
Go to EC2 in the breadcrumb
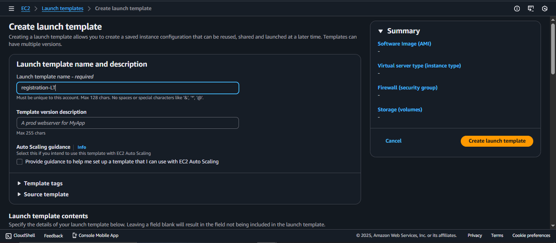(x=26, y=8)
